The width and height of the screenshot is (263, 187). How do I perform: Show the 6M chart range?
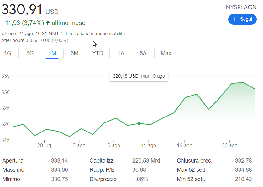[x=74, y=53]
